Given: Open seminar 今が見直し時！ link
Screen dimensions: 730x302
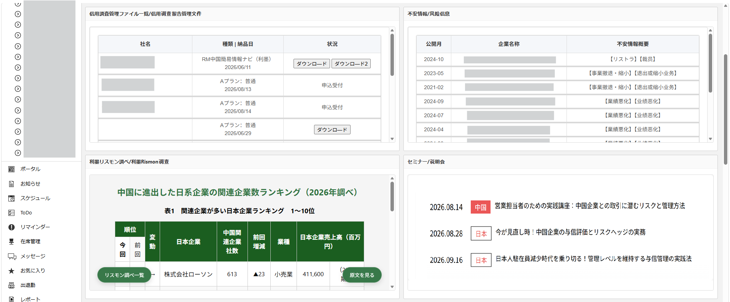Looking at the screenshot, I should [570, 232].
